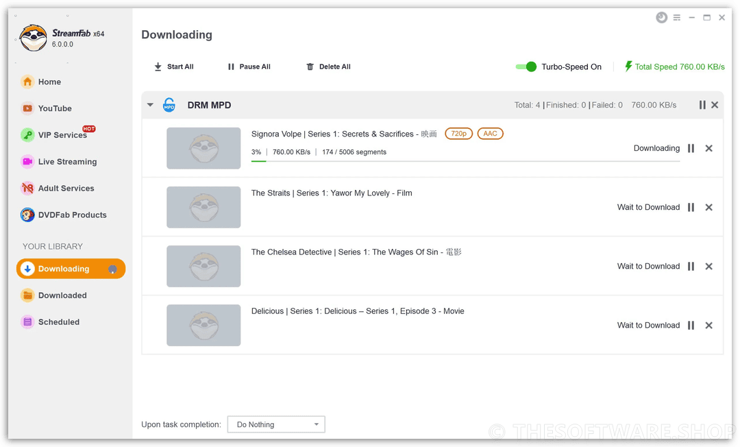Open the hamburger menu icon

[677, 17]
